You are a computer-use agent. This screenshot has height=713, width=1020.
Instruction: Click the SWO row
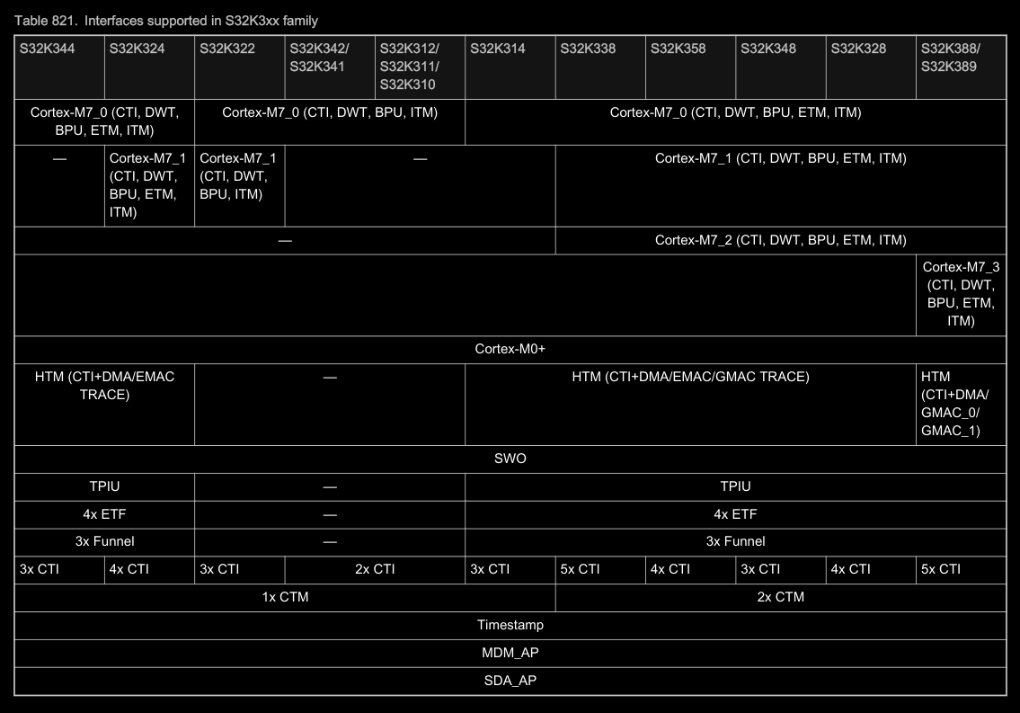(510, 459)
